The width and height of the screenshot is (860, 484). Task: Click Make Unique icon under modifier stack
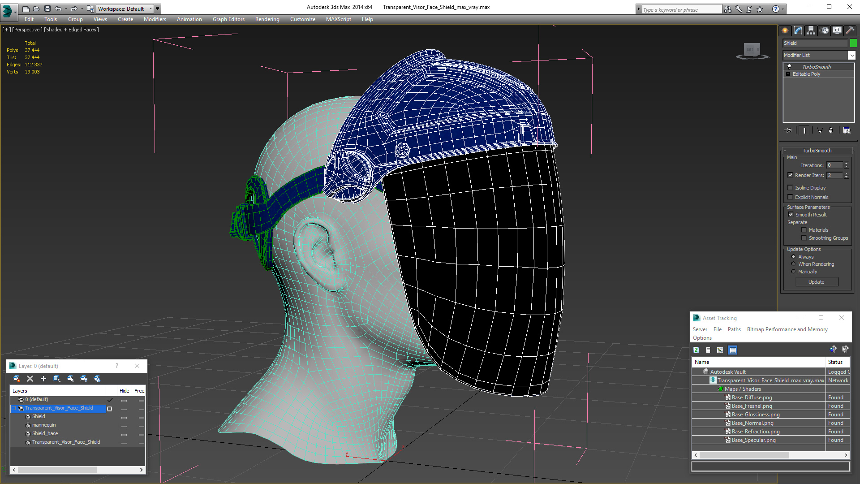820,130
